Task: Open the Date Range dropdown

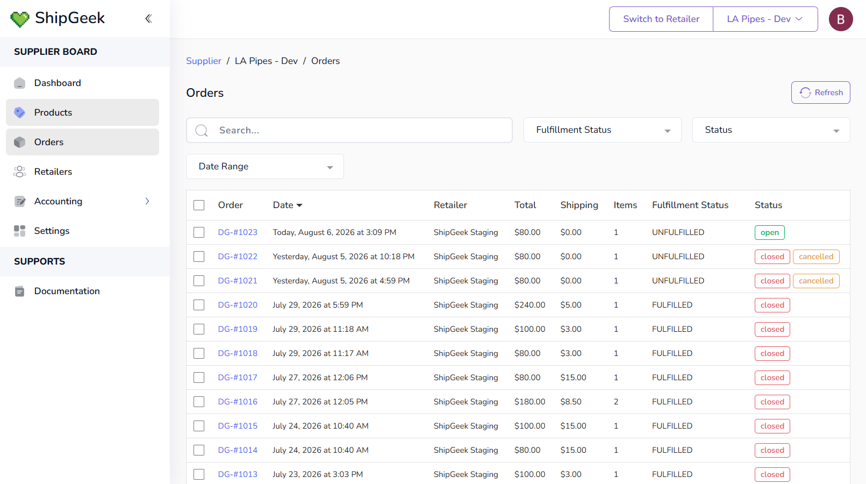Action: [264, 166]
